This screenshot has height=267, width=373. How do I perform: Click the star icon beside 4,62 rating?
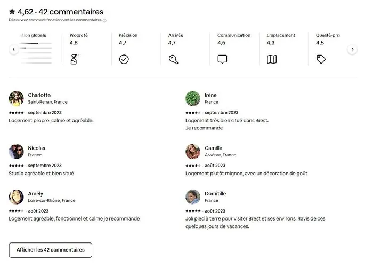coord(12,11)
